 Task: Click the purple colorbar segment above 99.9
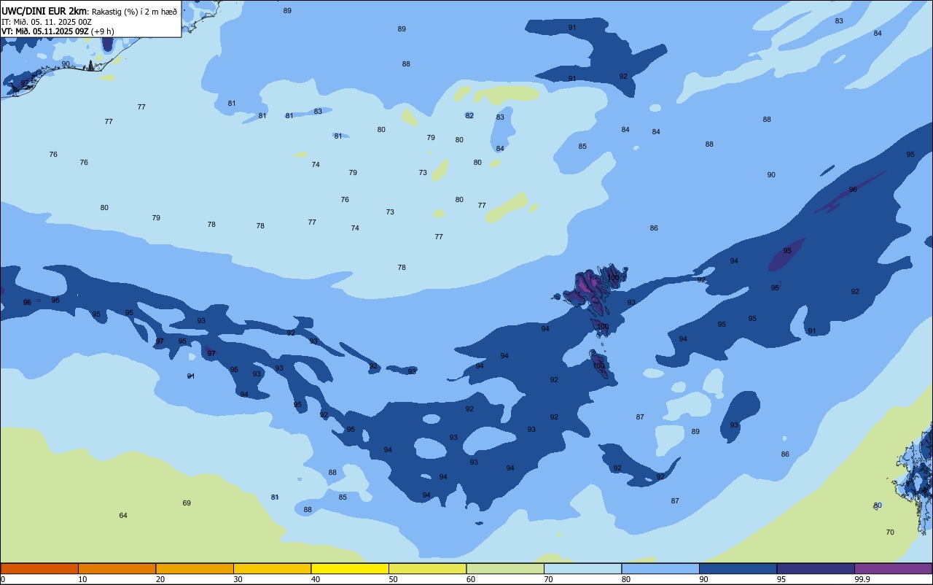pos(893,568)
